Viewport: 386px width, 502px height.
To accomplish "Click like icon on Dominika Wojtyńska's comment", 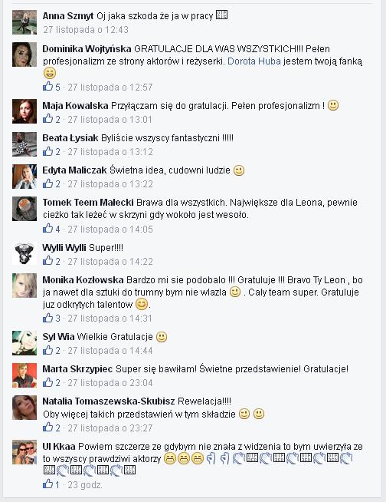I will point(48,87).
